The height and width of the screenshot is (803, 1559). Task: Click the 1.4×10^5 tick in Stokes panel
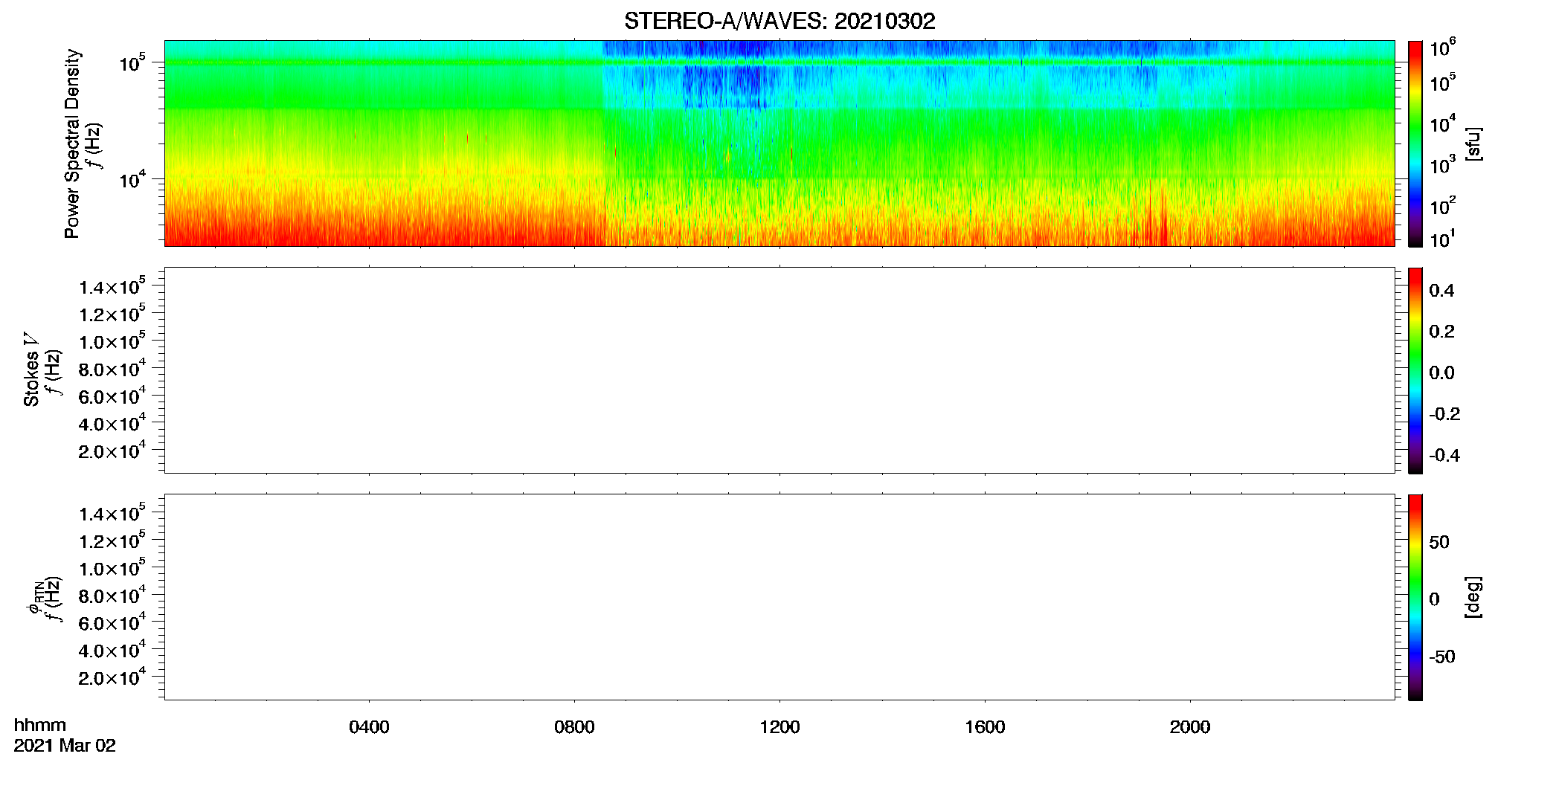[112, 286]
